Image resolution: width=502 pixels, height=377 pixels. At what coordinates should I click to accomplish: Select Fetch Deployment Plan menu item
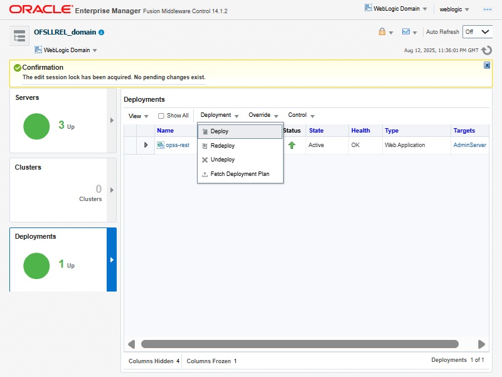tap(240, 174)
